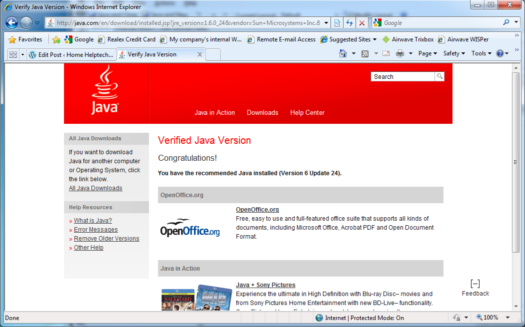Toggle the Compatibility View icon
The image size is (525, 327).
click(x=337, y=23)
